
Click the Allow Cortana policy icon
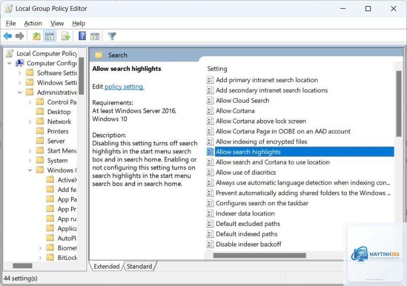click(210, 111)
